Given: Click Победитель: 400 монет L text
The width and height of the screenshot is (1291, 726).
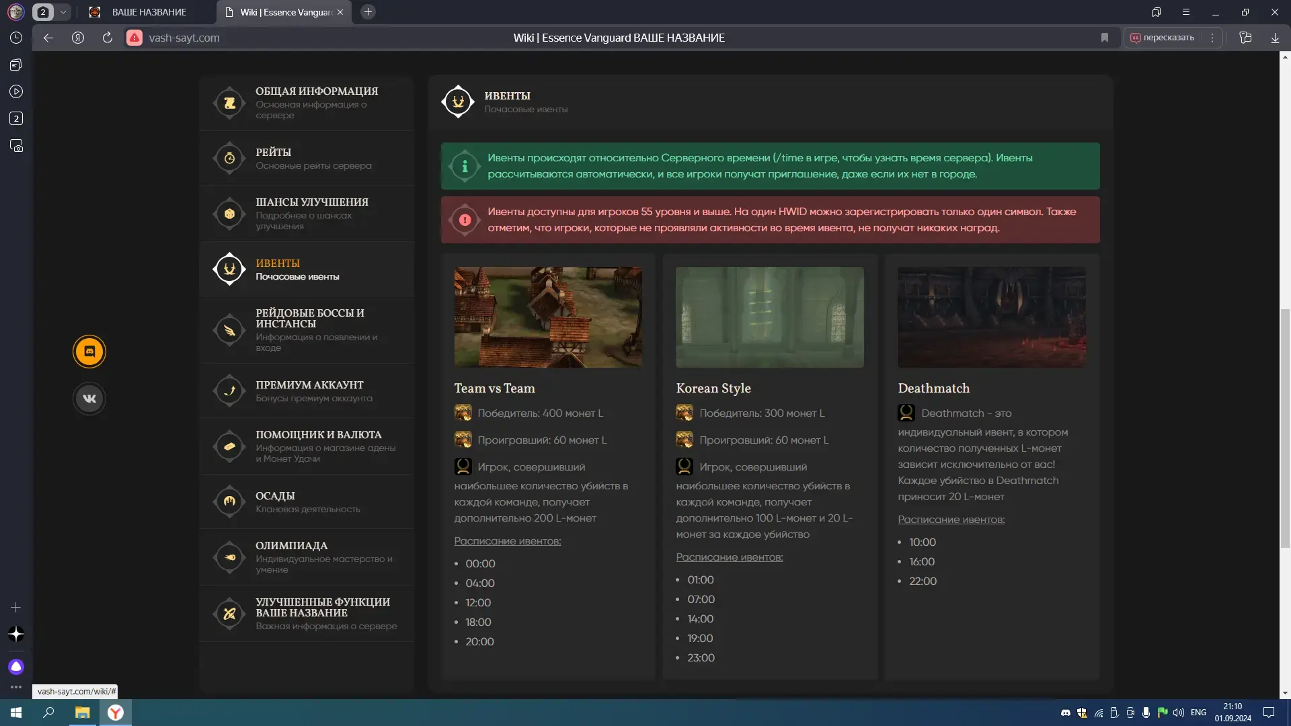Looking at the screenshot, I should coord(540,413).
